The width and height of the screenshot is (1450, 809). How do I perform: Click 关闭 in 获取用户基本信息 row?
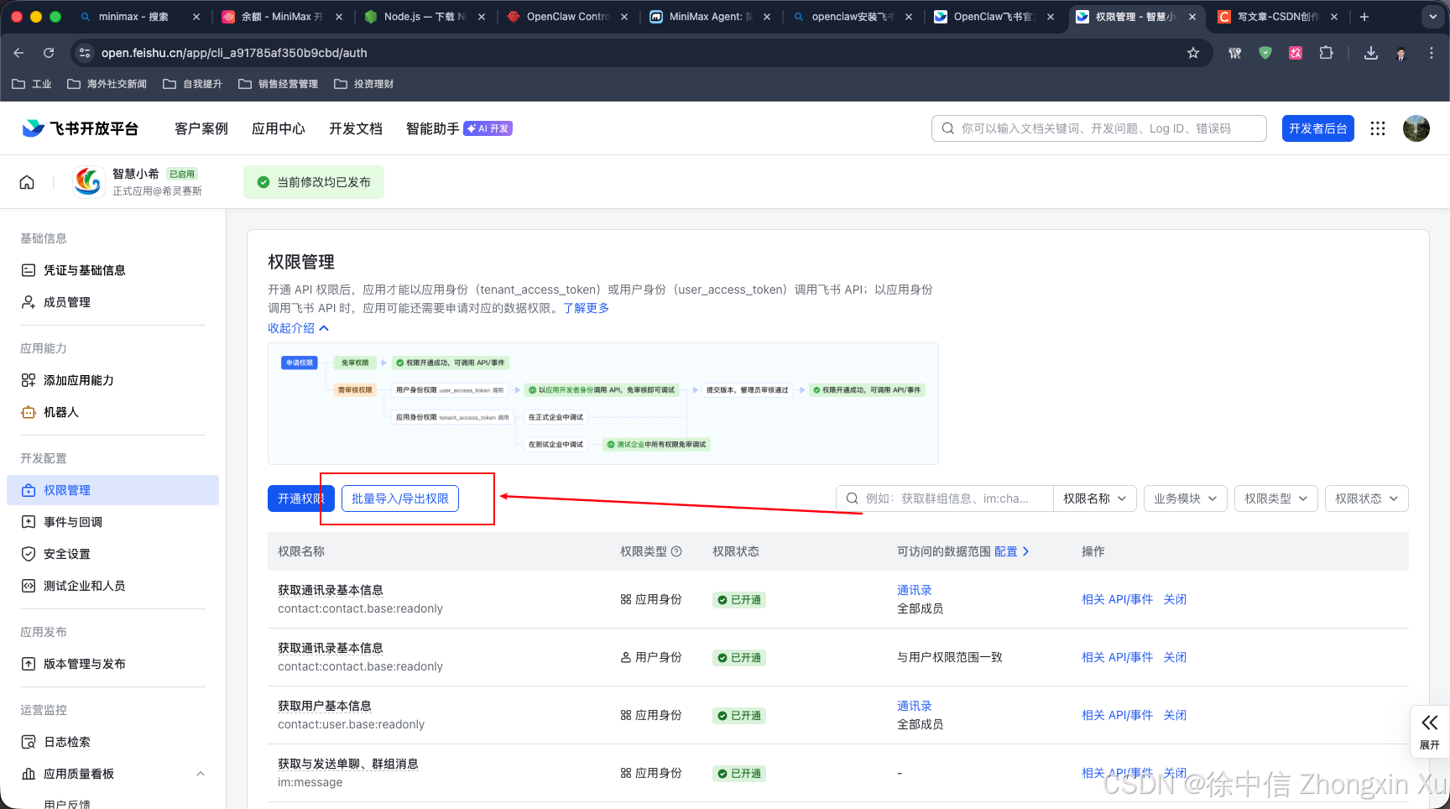point(1175,715)
